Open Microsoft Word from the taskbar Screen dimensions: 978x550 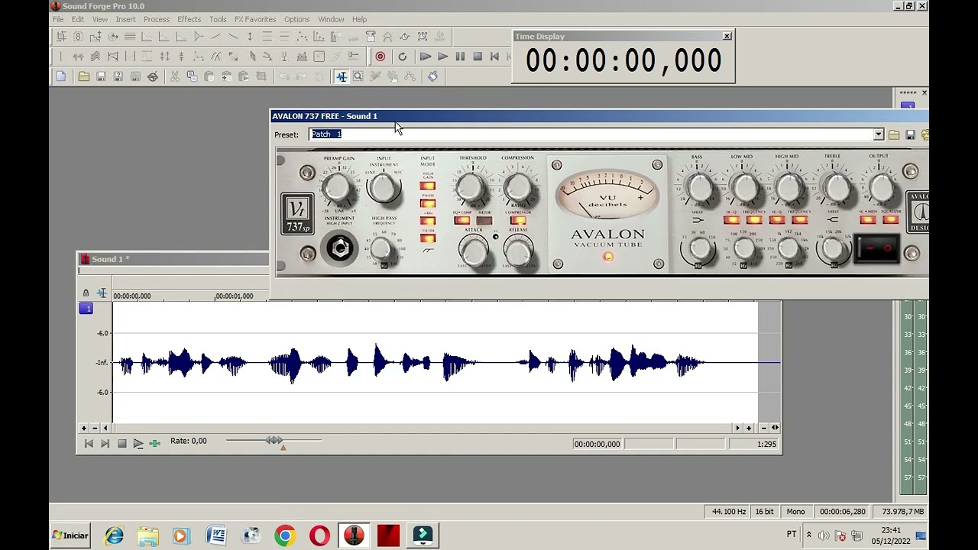coord(216,535)
